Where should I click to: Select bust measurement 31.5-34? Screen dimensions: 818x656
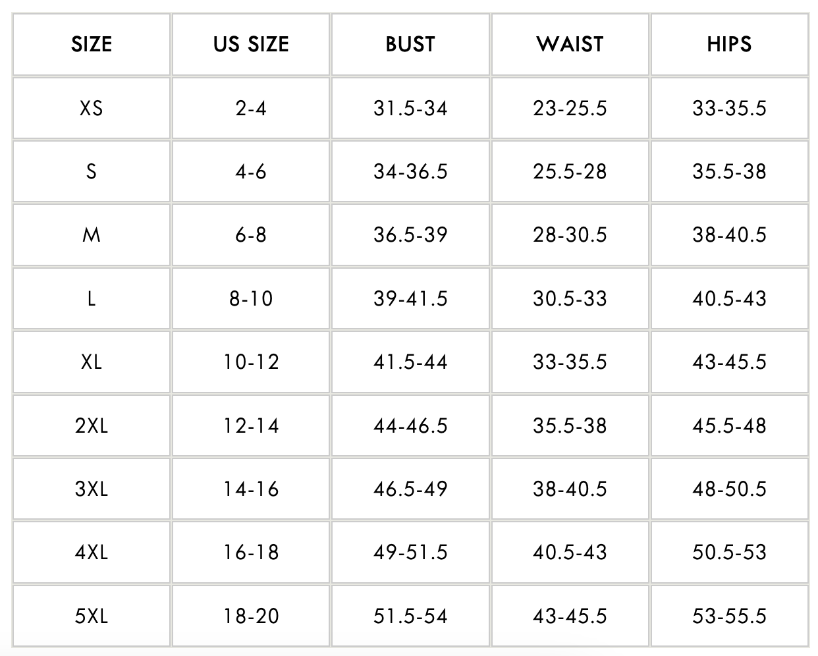click(410, 108)
